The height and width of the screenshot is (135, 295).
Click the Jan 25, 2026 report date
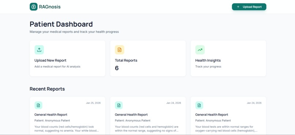93,103
